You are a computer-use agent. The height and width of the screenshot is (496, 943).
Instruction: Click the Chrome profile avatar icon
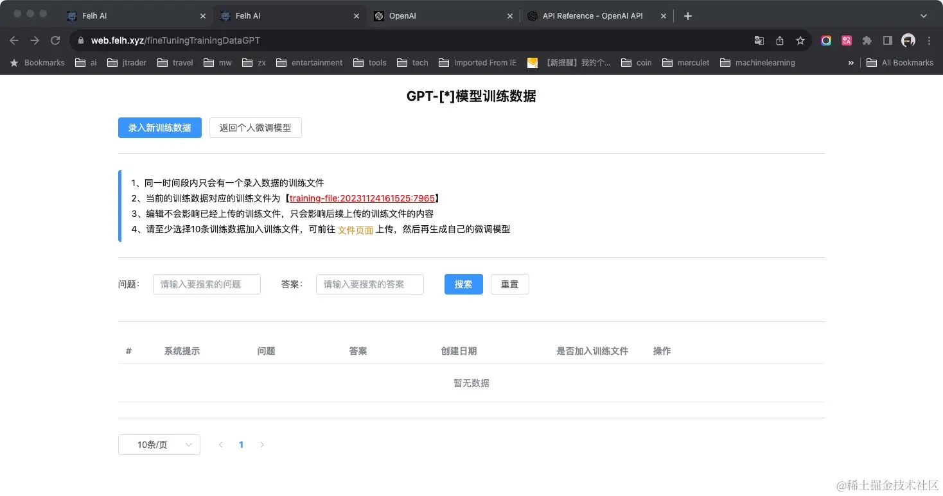coord(908,40)
